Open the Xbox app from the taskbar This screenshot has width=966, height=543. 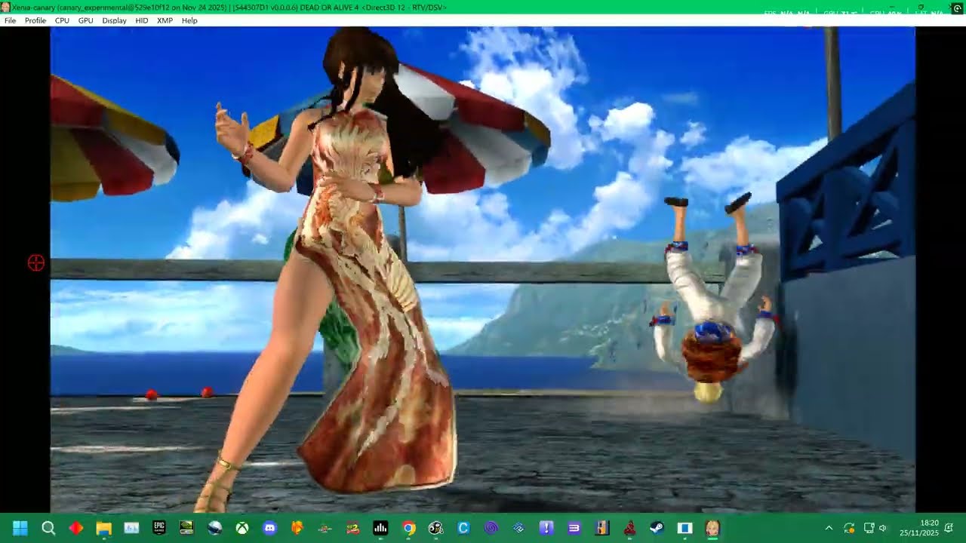coord(242,528)
